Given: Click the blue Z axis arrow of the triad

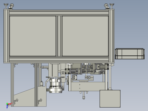Looking at the screenshot, I should [7, 107].
